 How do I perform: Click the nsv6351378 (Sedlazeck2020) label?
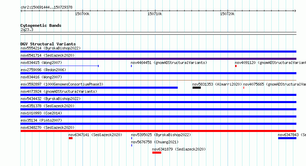click(x=47, y=106)
